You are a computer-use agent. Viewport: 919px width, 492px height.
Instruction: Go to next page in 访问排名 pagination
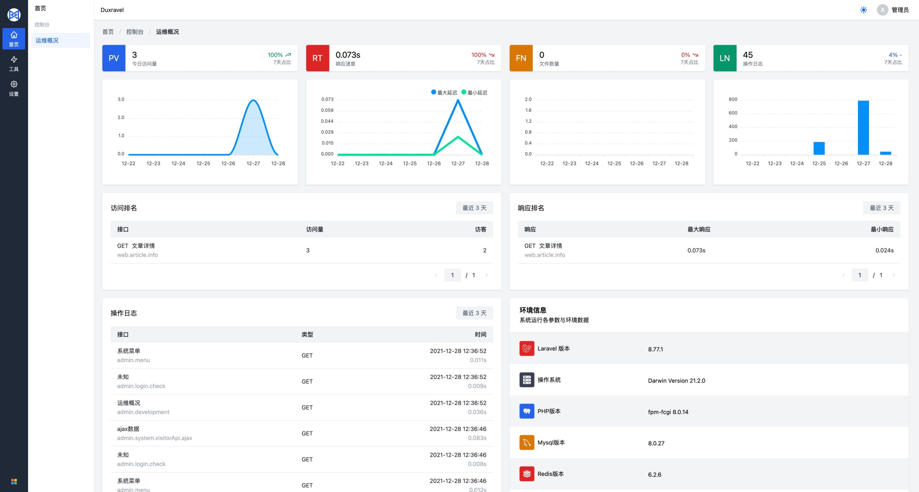pos(486,275)
